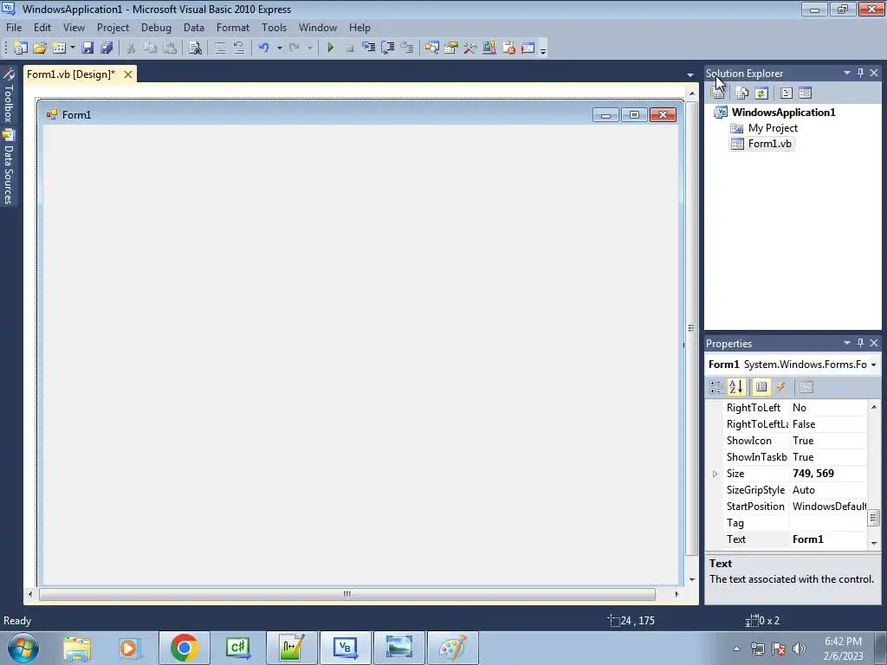This screenshot has width=887, height=665.
Task: Click the New Project toolbar icon
Action: pos(21,48)
